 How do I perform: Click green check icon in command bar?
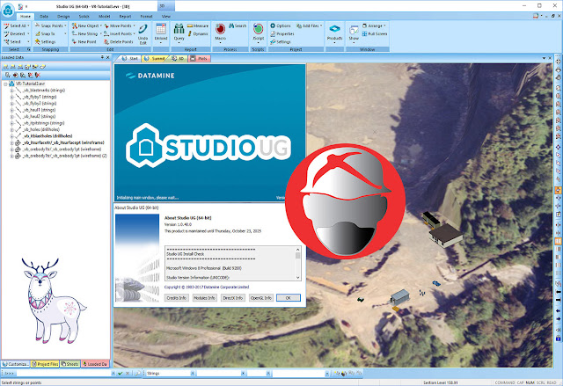(121, 374)
